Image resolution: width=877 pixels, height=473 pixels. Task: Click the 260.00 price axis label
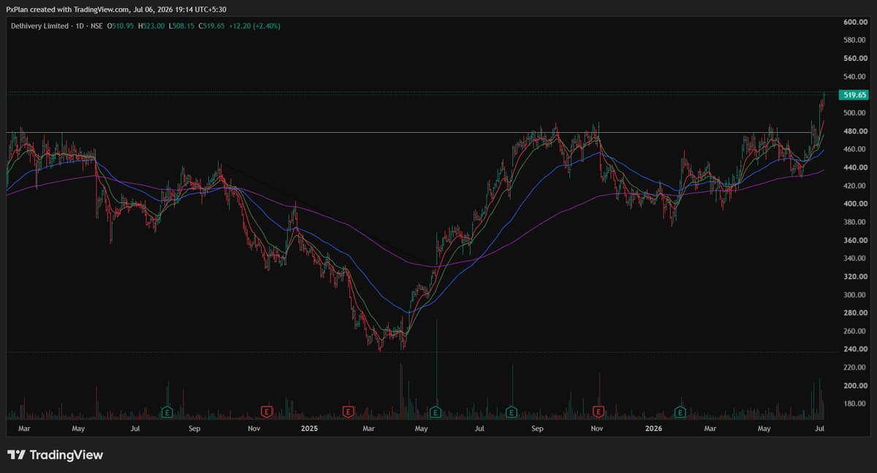pyautogui.click(x=854, y=331)
